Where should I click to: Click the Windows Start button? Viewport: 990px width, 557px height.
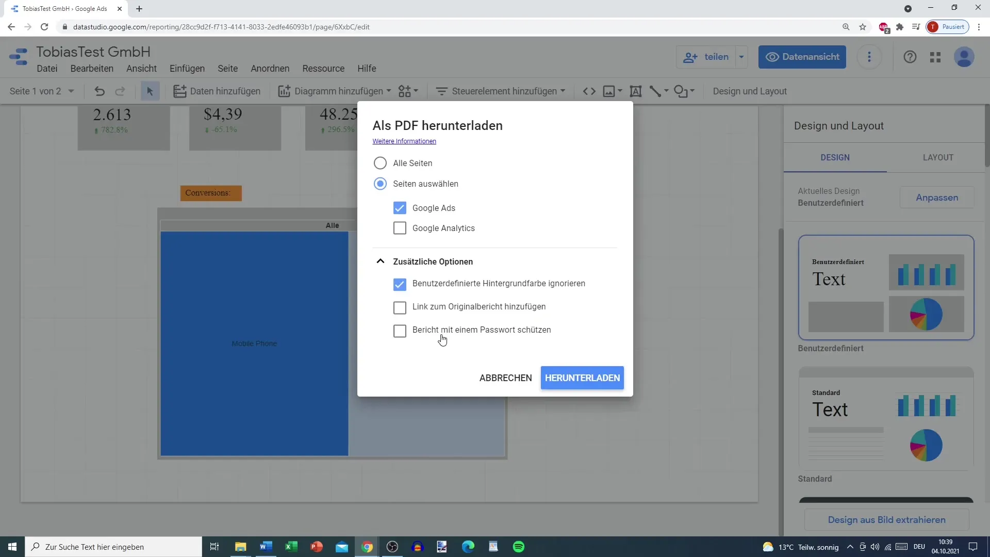tap(12, 547)
